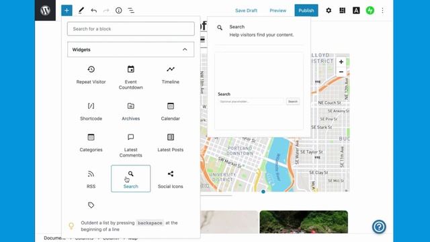
Task: Insert the Search block
Action: click(131, 179)
